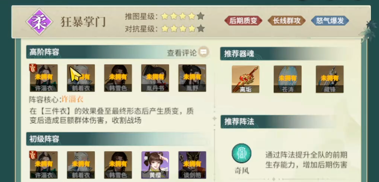Click the 长线群攻 brown tag

pyautogui.click(x=287, y=21)
